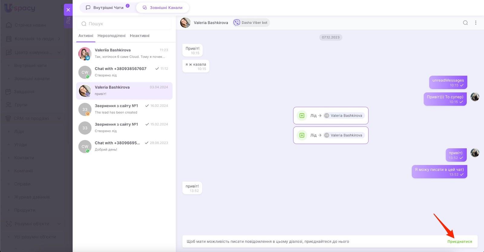Open Усі розумні об'єкти in the sidebar
Image resolution: width=484 pixels, height=252 pixels.
tap(35, 237)
